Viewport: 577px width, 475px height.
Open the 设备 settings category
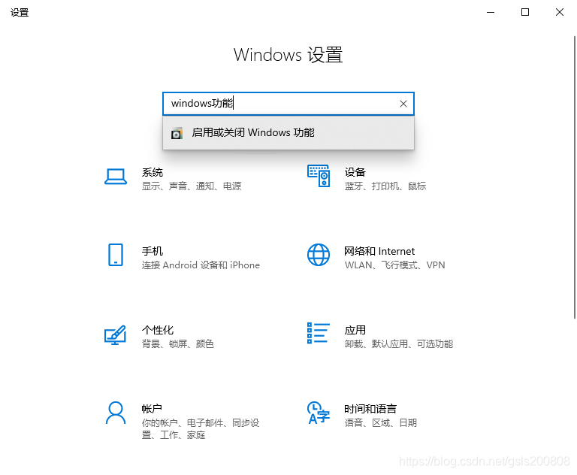click(355, 172)
